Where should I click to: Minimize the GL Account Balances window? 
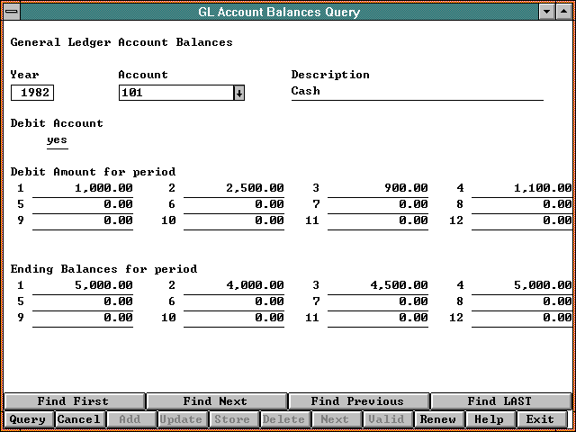tap(547, 12)
